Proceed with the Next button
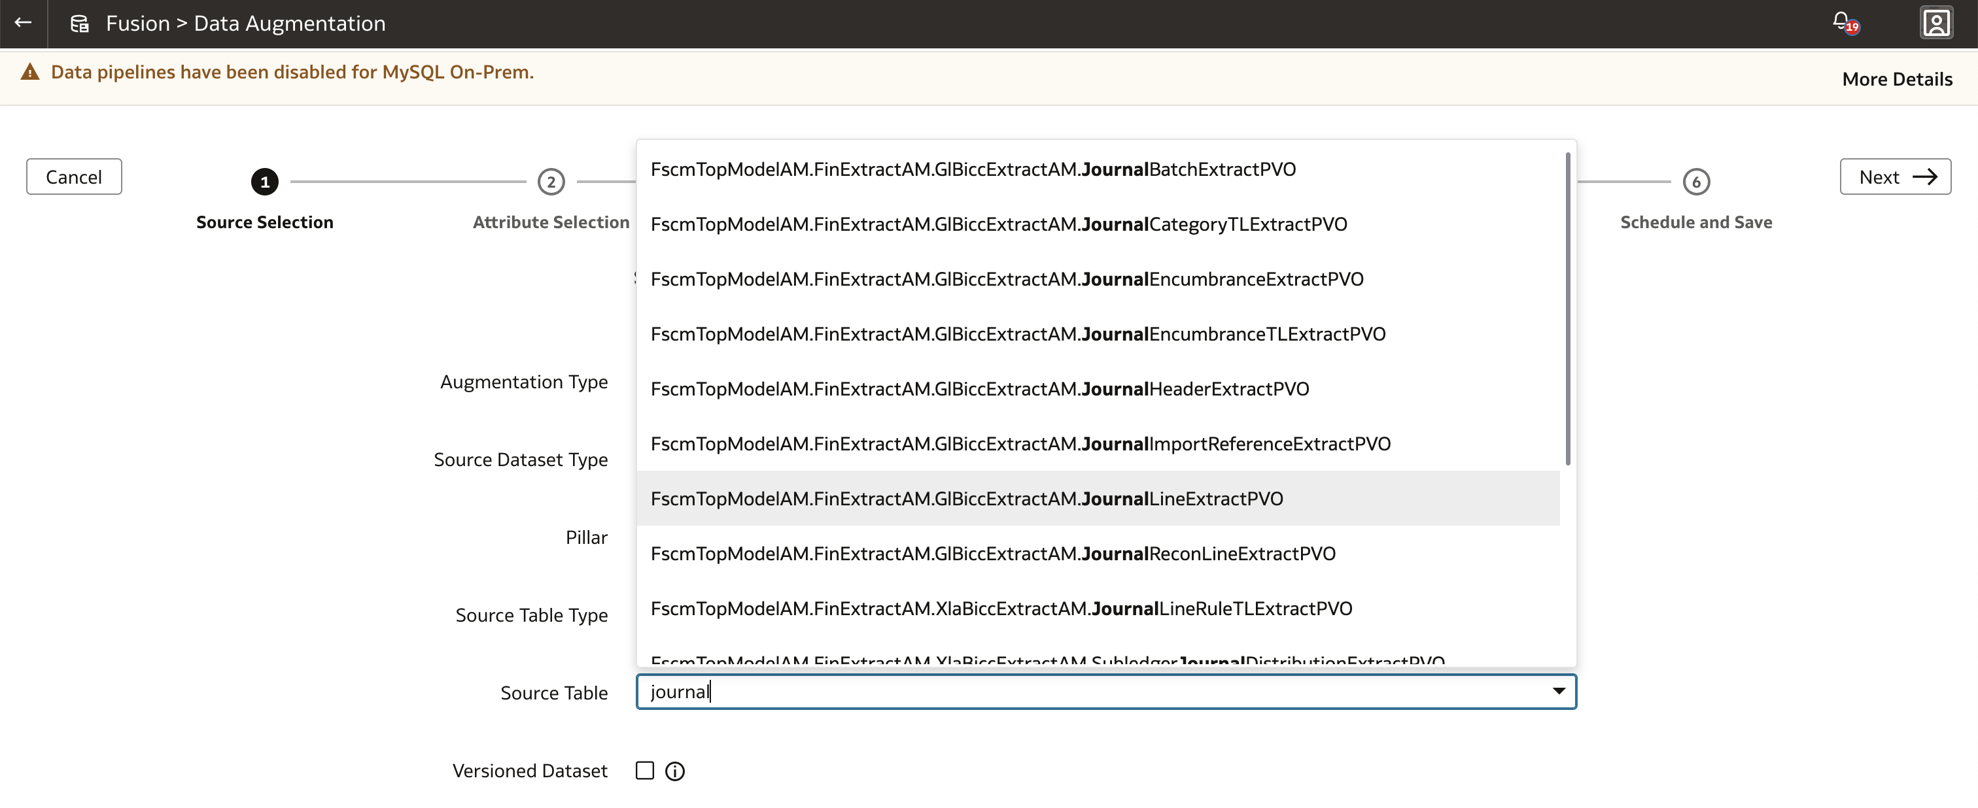 tap(1894, 177)
